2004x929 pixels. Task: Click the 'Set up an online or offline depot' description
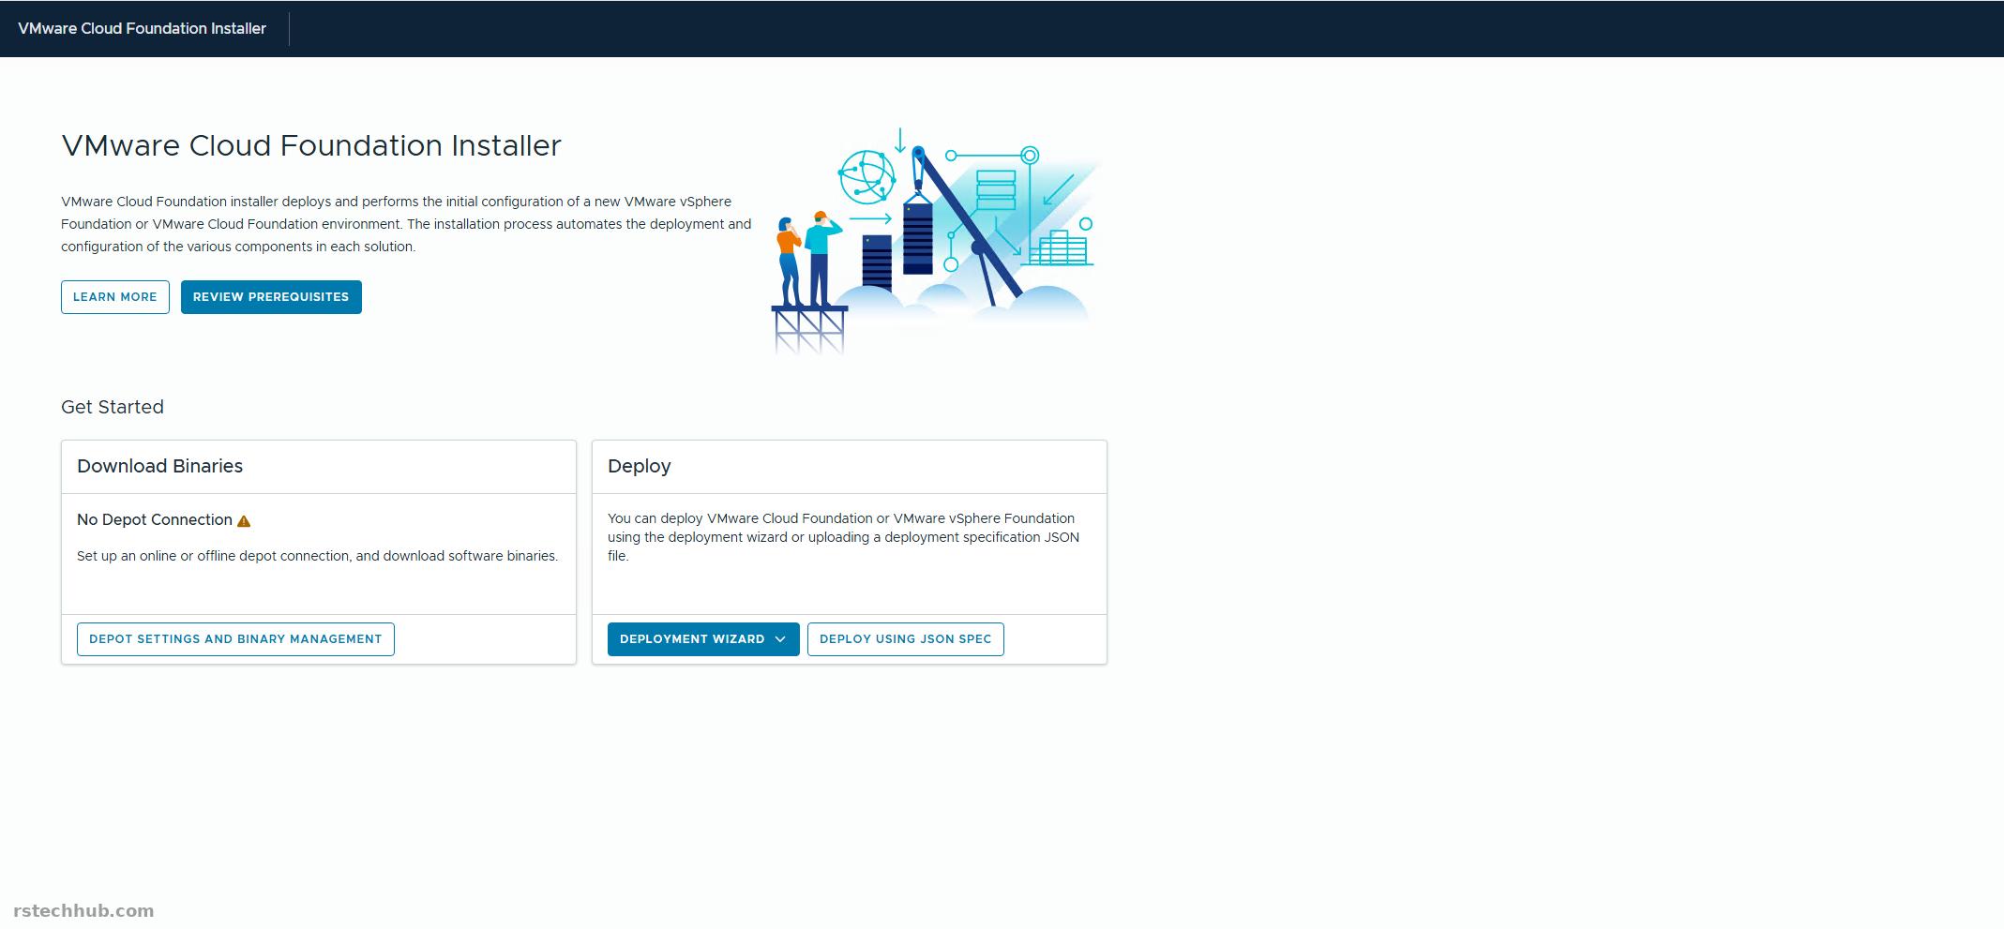point(317,556)
